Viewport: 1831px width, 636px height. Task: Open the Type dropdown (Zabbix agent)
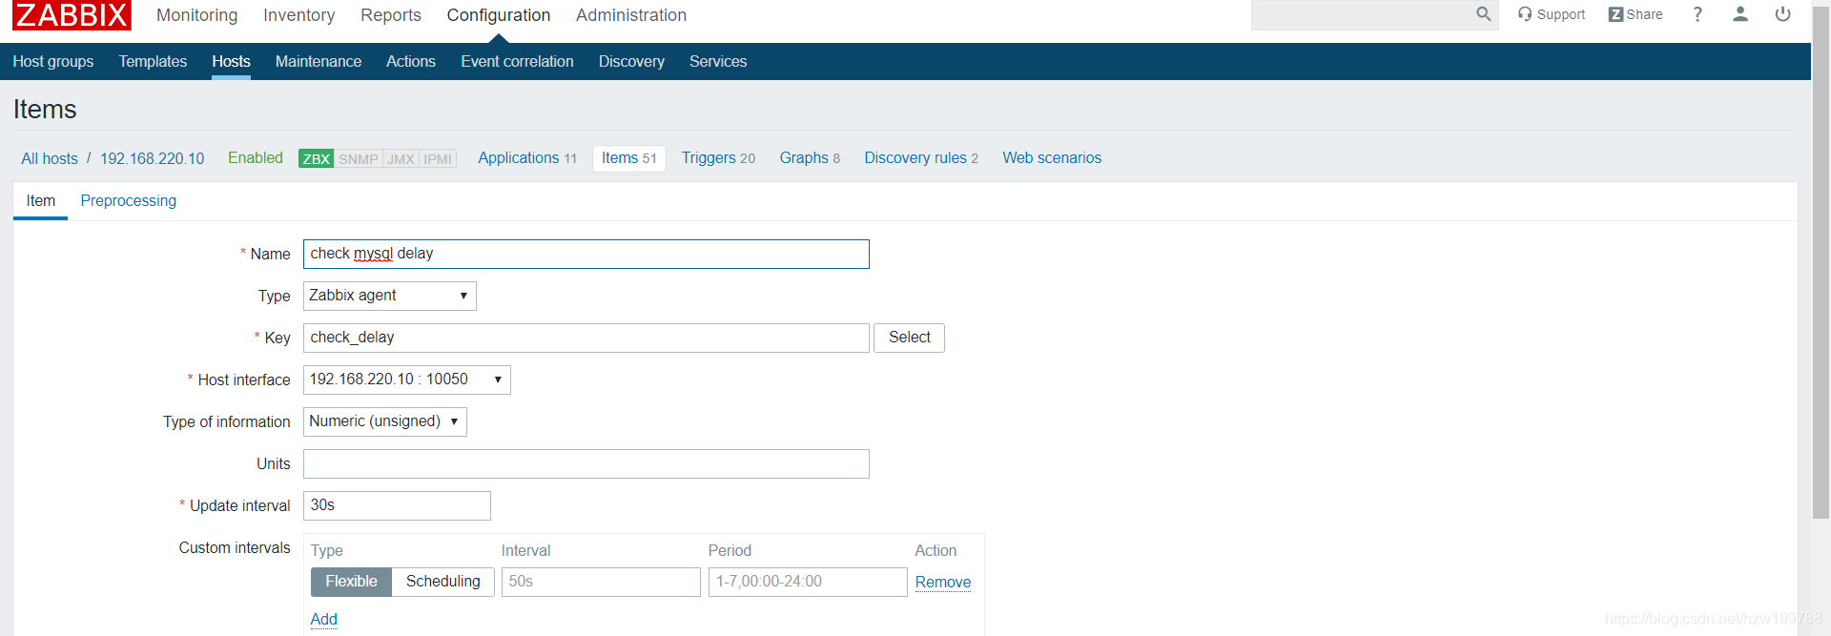[389, 296]
